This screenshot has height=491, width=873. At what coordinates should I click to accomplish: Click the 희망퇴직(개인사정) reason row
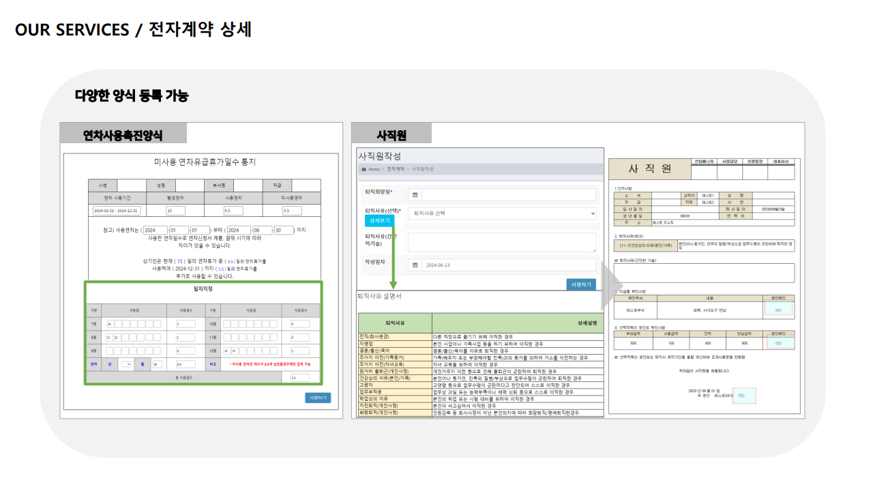480,413
